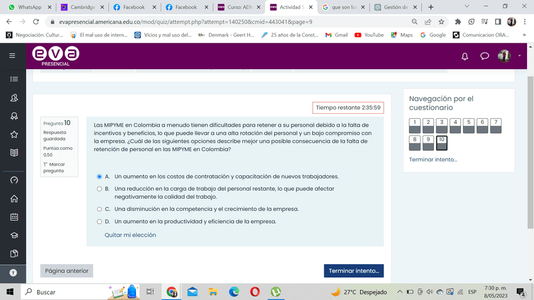Click the blue Terminar intento button

[x=353, y=270]
